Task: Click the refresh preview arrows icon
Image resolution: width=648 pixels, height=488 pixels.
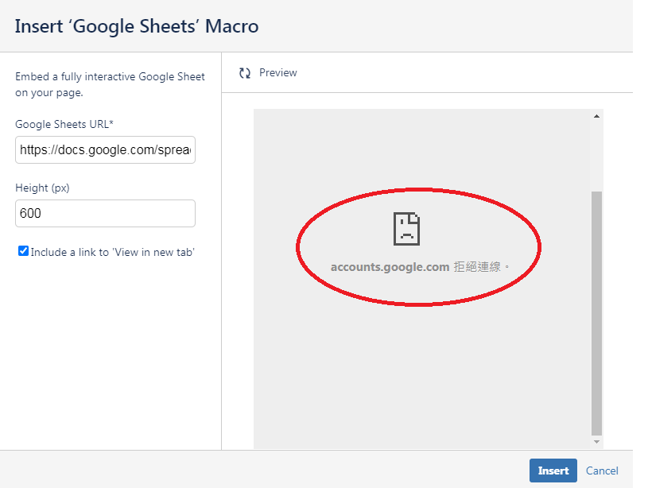Action: [x=245, y=73]
